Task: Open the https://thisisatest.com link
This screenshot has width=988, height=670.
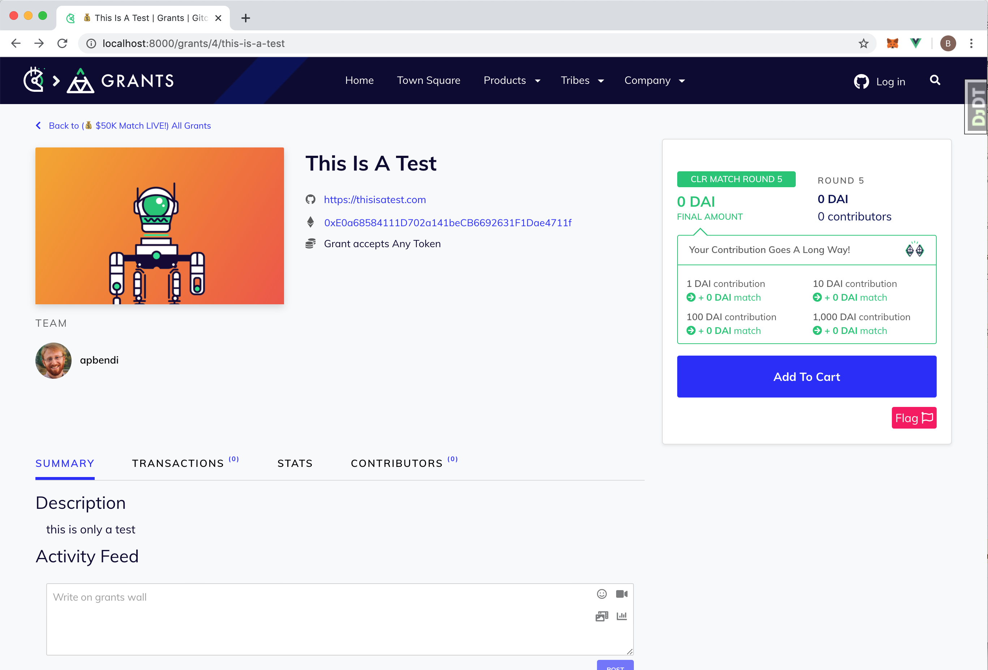Action: [374, 199]
